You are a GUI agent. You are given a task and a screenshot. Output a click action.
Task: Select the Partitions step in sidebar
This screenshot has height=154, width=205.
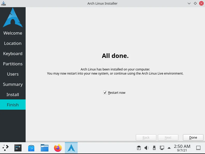click(x=13, y=64)
